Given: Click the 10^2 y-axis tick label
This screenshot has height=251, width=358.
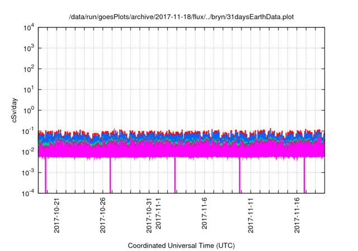Looking at the screenshot, I should coord(29,69).
